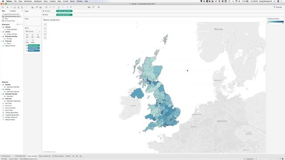Image resolution: width=285 pixels, height=160 pixels.
Task: Open the Format menu
Action: [x=65, y=1]
